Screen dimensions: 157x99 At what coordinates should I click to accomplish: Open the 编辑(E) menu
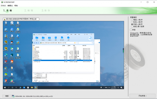click(x=10, y=5)
